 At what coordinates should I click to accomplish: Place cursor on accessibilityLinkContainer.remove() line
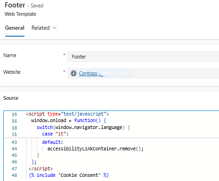click(x=95, y=149)
